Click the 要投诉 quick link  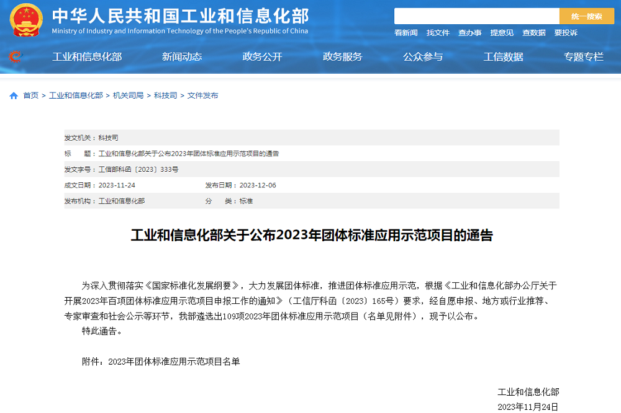[x=566, y=33]
